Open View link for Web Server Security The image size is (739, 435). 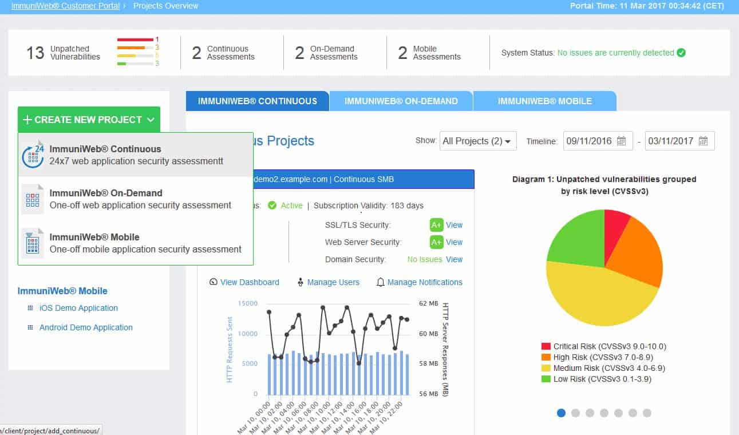coord(455,242)
